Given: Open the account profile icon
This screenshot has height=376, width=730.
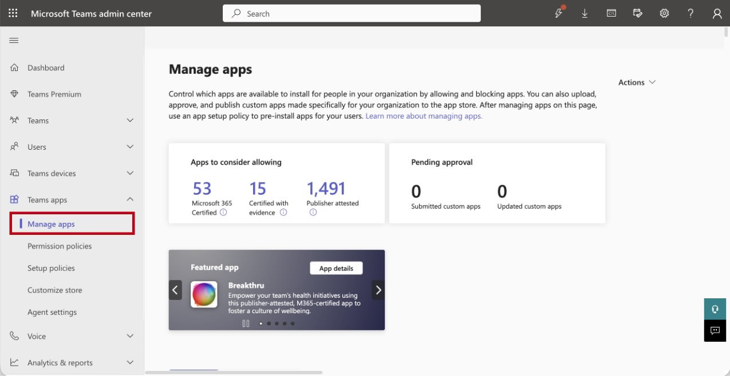Looking at the screenshot, I should point(717,14).
